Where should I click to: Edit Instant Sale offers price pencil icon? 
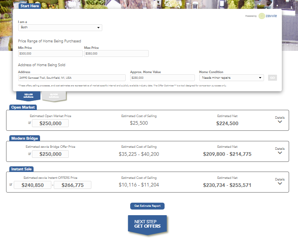[11, 184]
